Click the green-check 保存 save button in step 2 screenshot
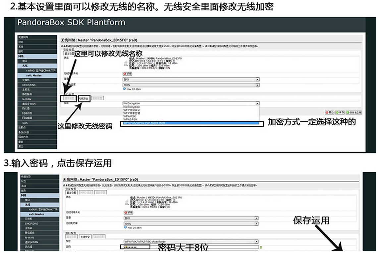This screenshot has width=378, height=253. click(340, 112)
